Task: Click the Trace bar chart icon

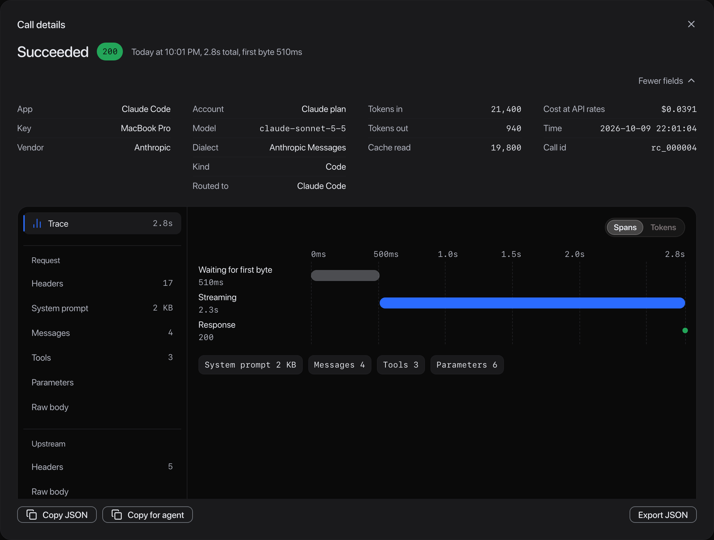Action: tap(37, 223)
